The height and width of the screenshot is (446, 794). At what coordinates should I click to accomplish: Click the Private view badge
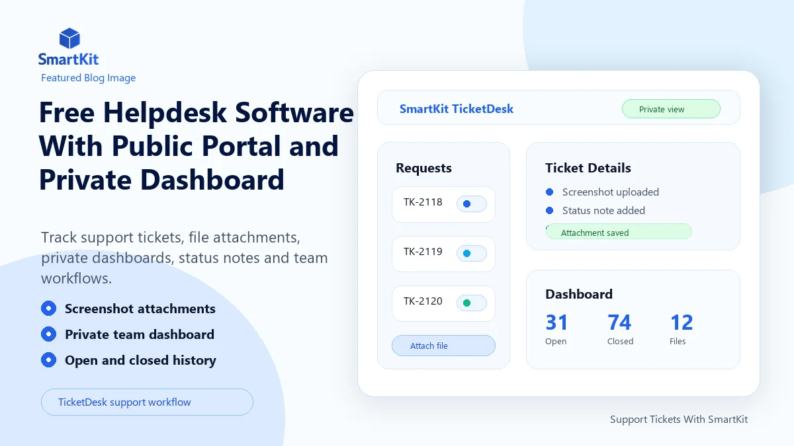click(671, 109)
